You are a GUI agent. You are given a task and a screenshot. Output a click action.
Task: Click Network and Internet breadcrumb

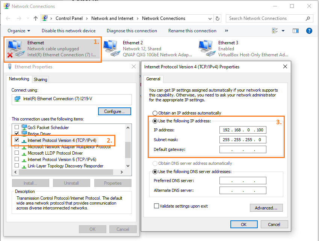pos(112,18)
